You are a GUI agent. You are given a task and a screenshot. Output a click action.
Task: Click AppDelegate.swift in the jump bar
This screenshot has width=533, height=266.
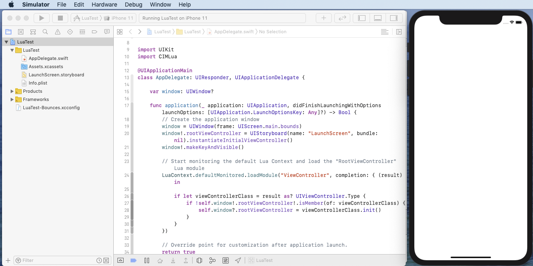click(x=230, y=32)
